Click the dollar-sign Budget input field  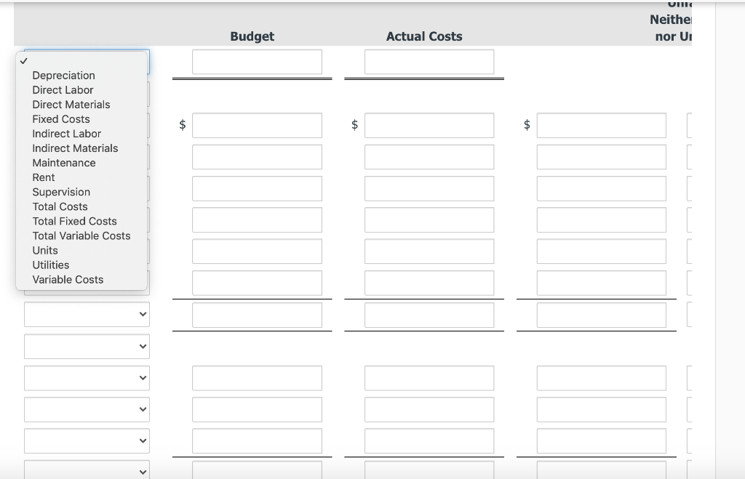(x=257, y=124)
